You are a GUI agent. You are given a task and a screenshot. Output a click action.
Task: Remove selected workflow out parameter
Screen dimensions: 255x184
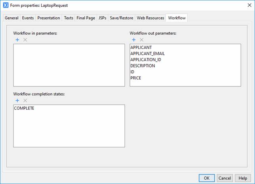tap(141, 40)
